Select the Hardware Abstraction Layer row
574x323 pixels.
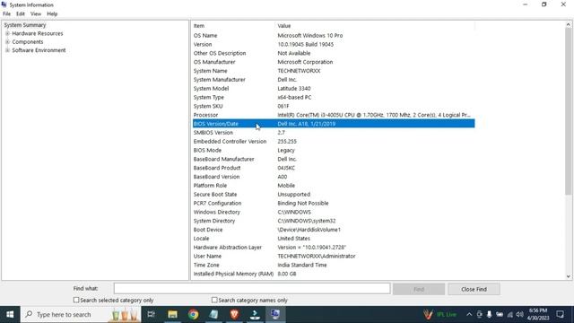tap(334, 248)
